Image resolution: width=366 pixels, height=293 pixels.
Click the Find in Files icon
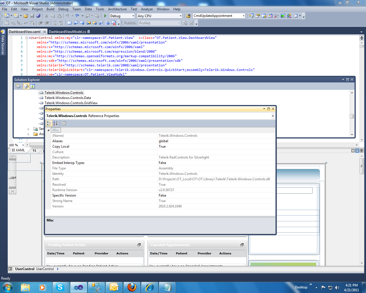pyautogui.click(x=188, y=16)
